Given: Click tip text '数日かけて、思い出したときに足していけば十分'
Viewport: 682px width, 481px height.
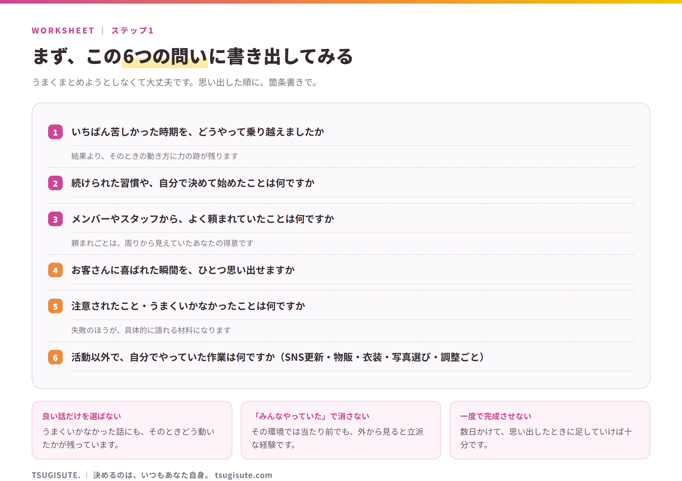Looking at the screenshot, I should click(x=546, y=438).
